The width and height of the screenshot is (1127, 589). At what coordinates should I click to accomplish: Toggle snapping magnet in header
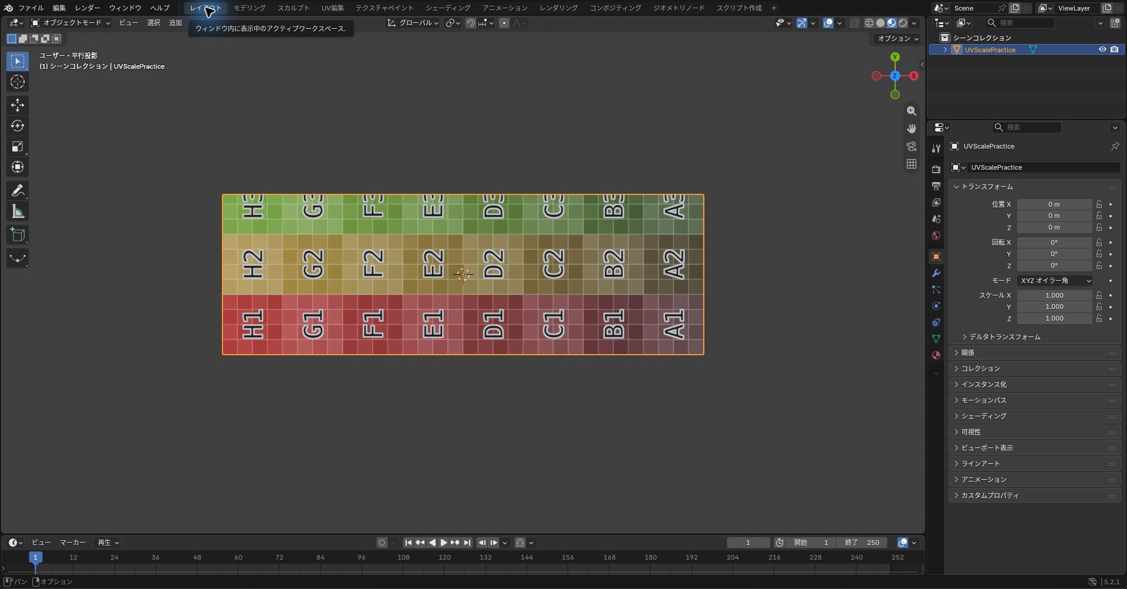tap(471, 23)
